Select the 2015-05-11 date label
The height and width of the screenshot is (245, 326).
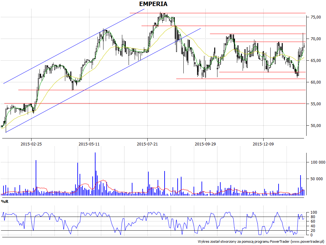(89, 144)
